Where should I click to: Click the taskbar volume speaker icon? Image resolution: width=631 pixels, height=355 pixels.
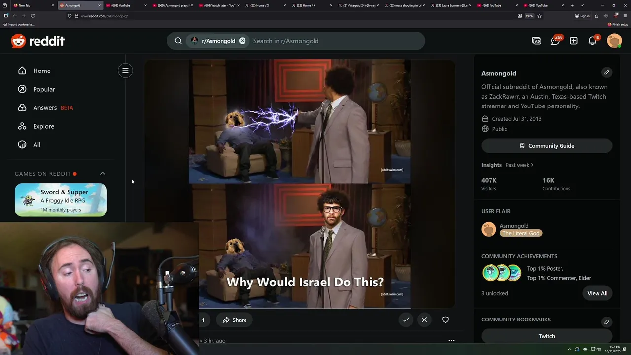coord(598,349)
